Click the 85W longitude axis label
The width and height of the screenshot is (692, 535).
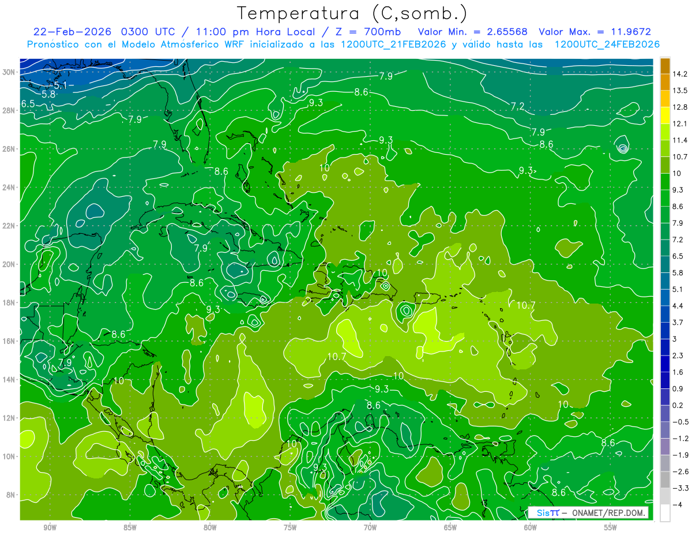pyautogui.click(x=130, y=527)
